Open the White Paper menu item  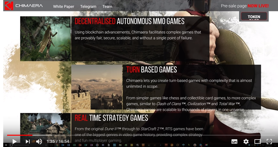point(64,6)
